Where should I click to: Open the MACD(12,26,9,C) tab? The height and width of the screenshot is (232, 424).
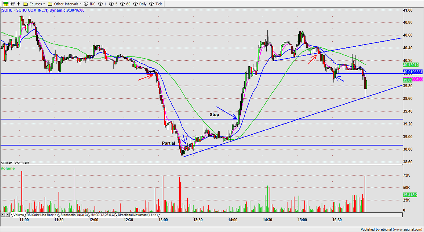click(x=103, y=215)
